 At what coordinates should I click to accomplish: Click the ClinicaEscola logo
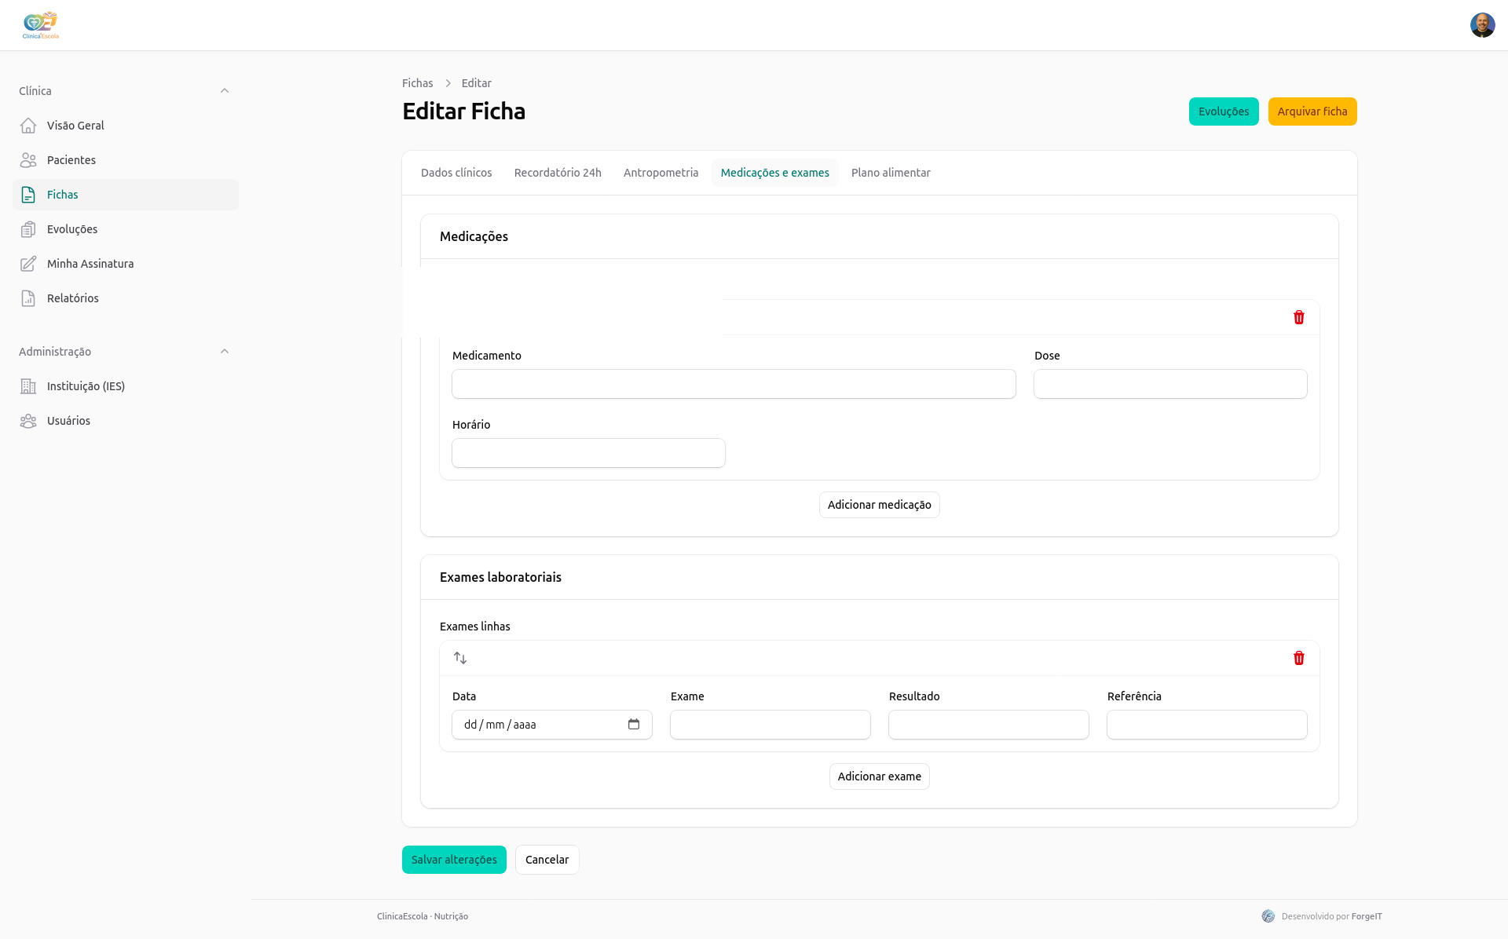tap(41, 25)
